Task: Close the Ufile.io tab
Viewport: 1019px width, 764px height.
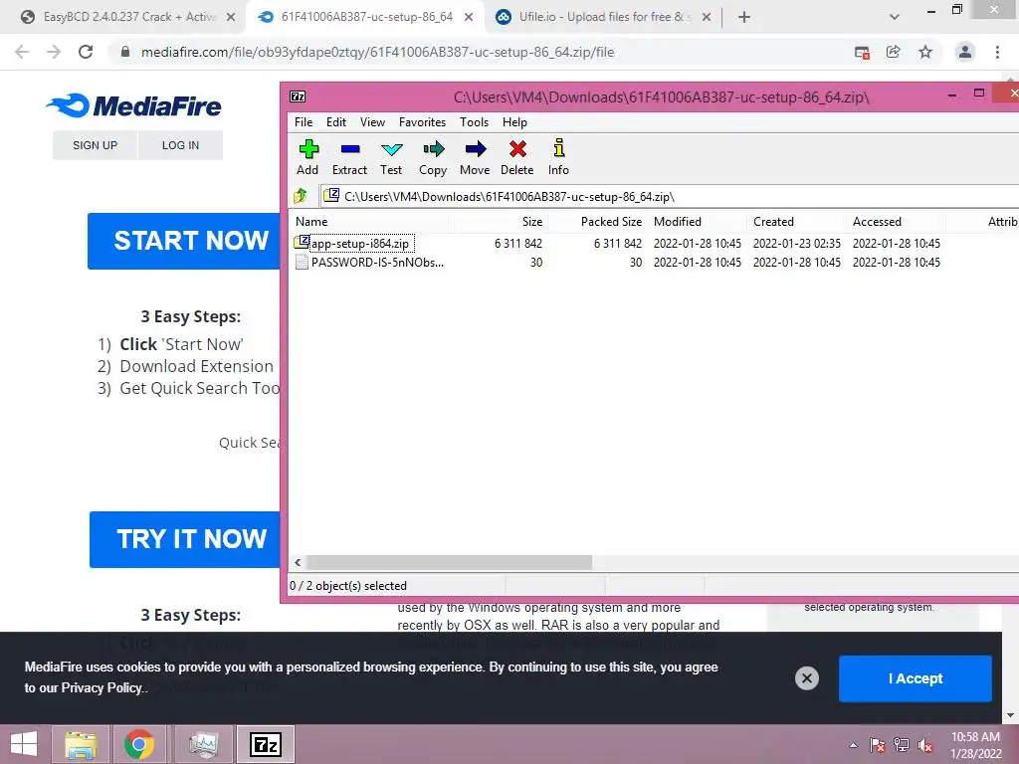Action: point(707,18)
